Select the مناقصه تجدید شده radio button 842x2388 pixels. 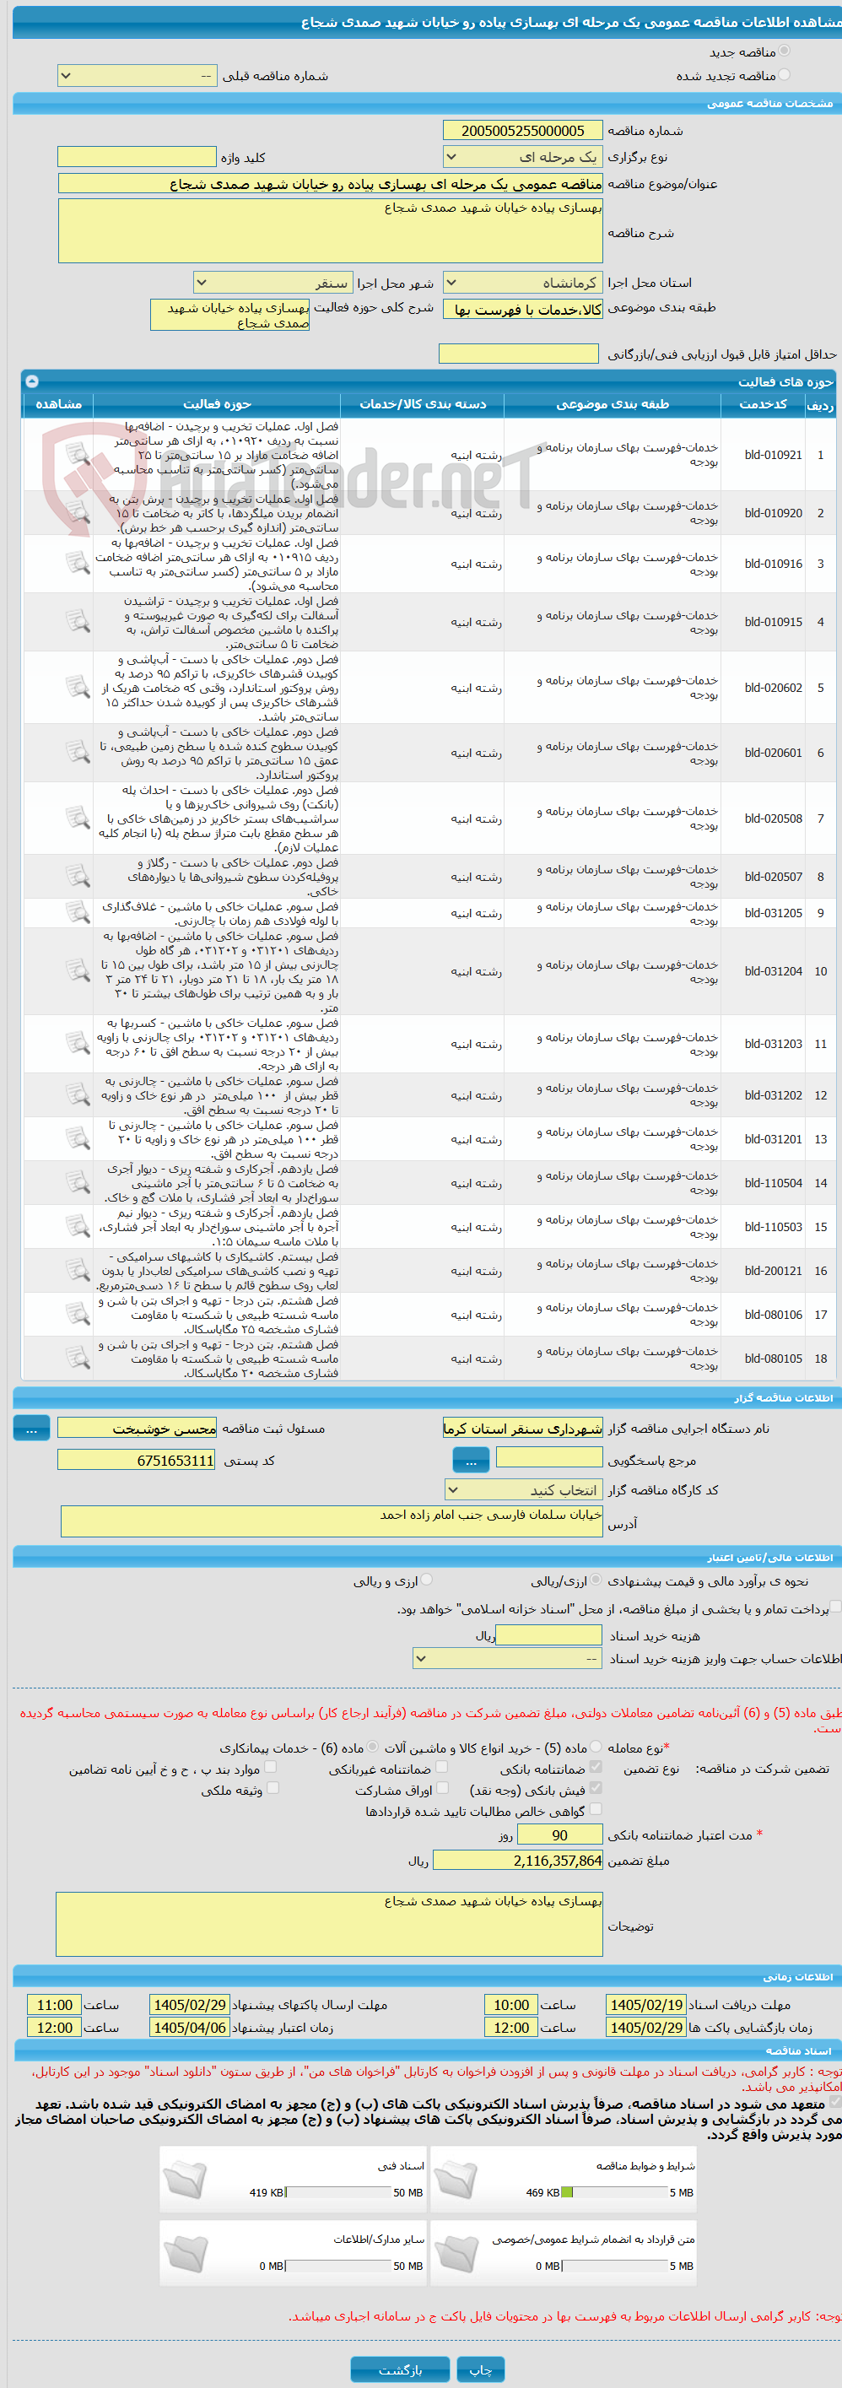(785, 75)
